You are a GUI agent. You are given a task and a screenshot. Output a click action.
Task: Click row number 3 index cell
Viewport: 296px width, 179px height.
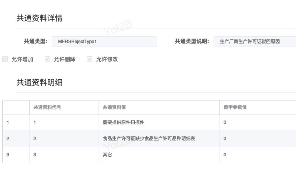point(16,155)
